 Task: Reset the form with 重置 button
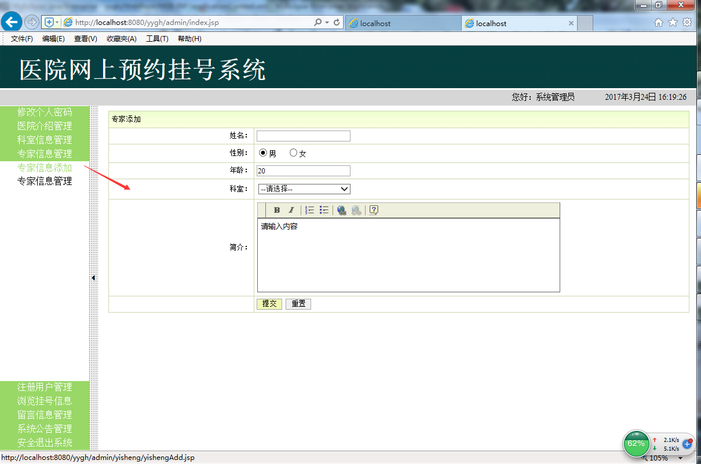tap(298, 304)
